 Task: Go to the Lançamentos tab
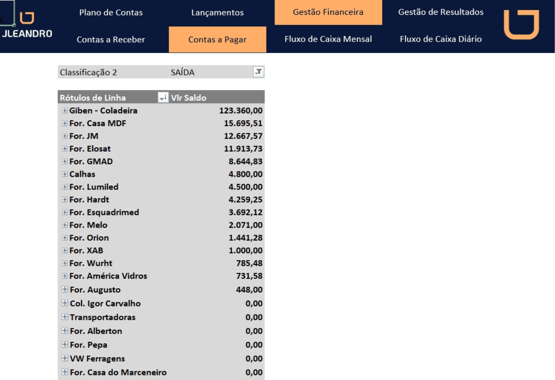[217, 12]
